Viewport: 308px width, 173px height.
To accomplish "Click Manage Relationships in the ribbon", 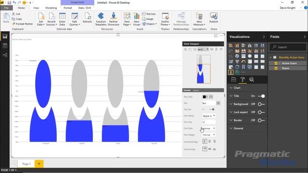I will (x=181, y=19).
